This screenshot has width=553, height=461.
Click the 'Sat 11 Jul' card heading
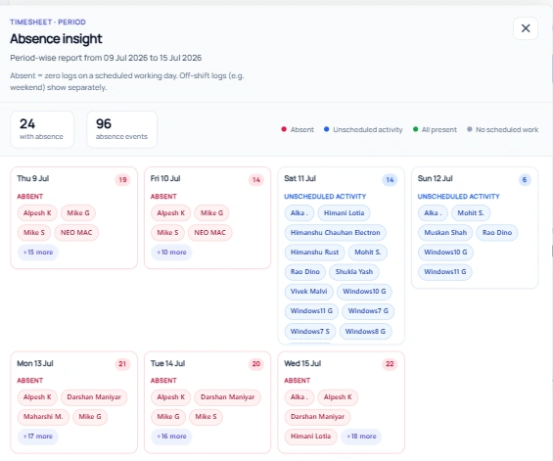point(300,178)
